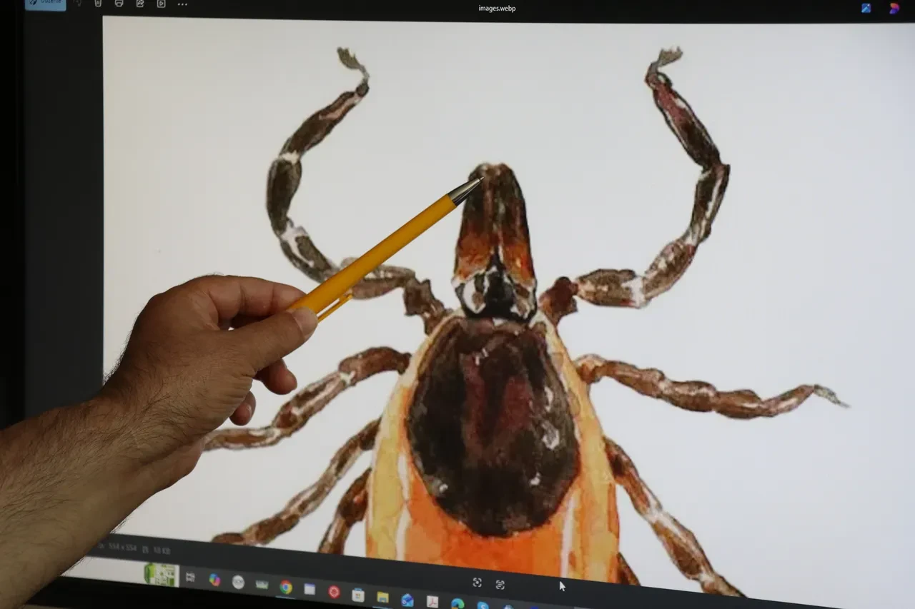
Task: Click the fit-to-window zoom icon
Action: 477,583
